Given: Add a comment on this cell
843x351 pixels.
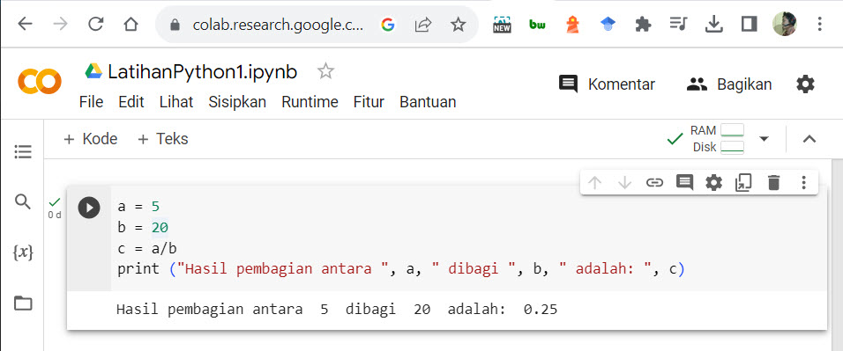Looking at the screenshot, I should [684, 183].
